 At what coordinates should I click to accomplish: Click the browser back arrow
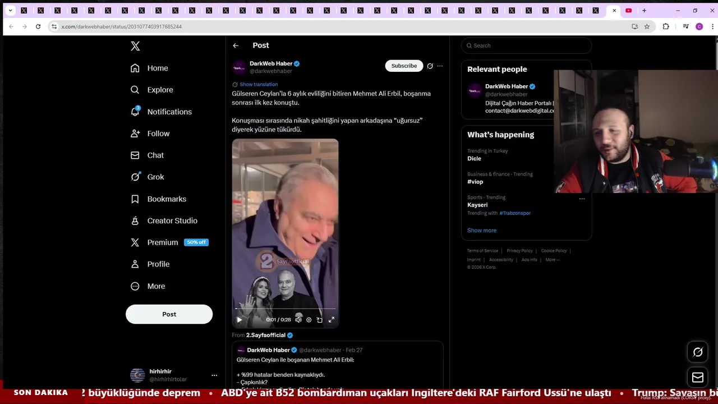tap(11, 26)
